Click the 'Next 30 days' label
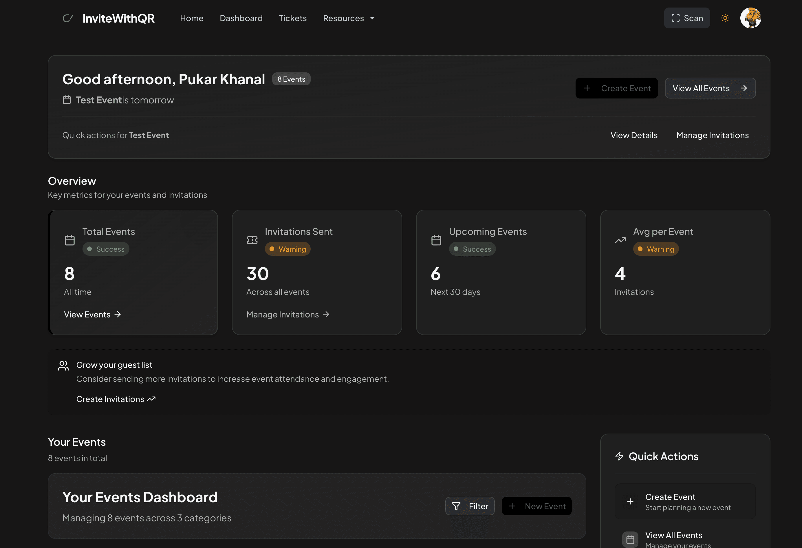 (x=455, y=292)
